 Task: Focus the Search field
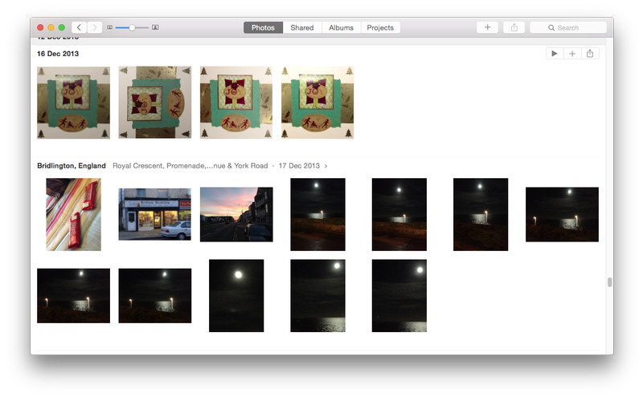(x=568, y=27)
